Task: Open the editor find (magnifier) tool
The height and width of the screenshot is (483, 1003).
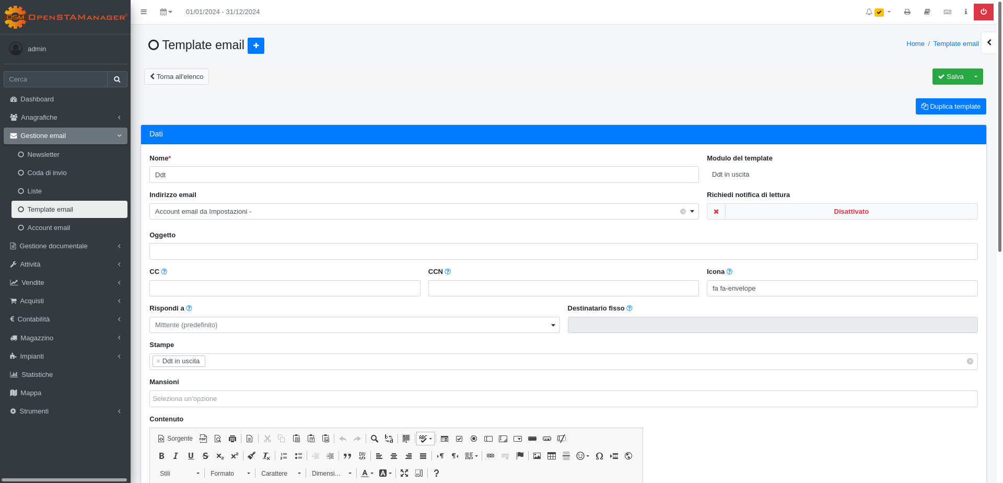Action: click(x=375, y=439)
